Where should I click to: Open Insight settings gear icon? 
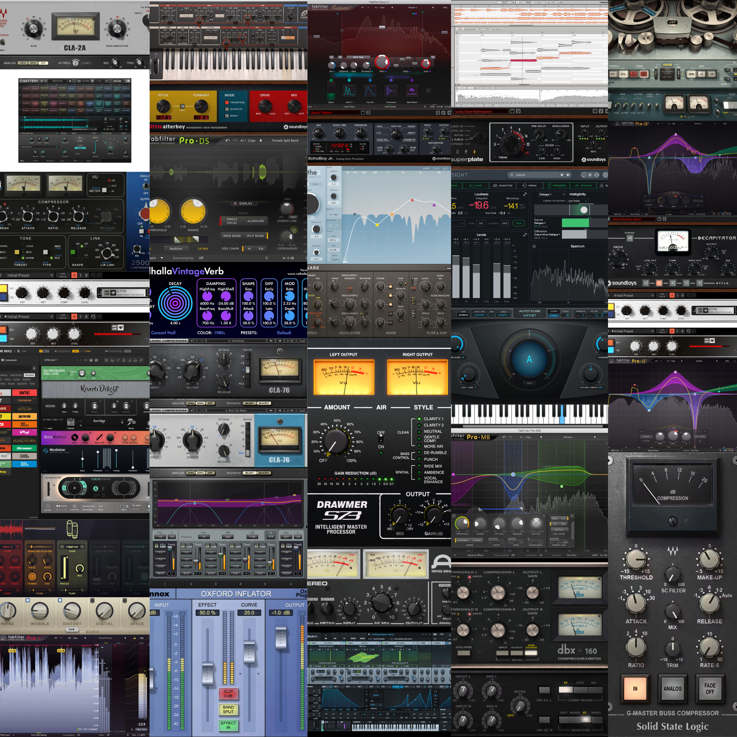[605, 175]
